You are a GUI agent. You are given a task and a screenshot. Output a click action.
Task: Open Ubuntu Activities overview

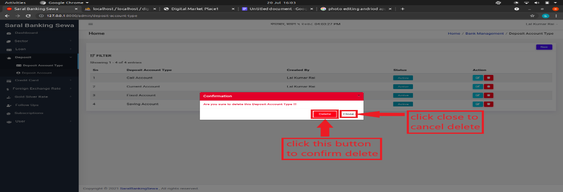(15, 3)
